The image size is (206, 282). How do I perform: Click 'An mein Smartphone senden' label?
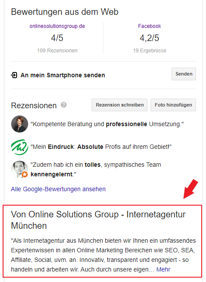coord(63,75)
